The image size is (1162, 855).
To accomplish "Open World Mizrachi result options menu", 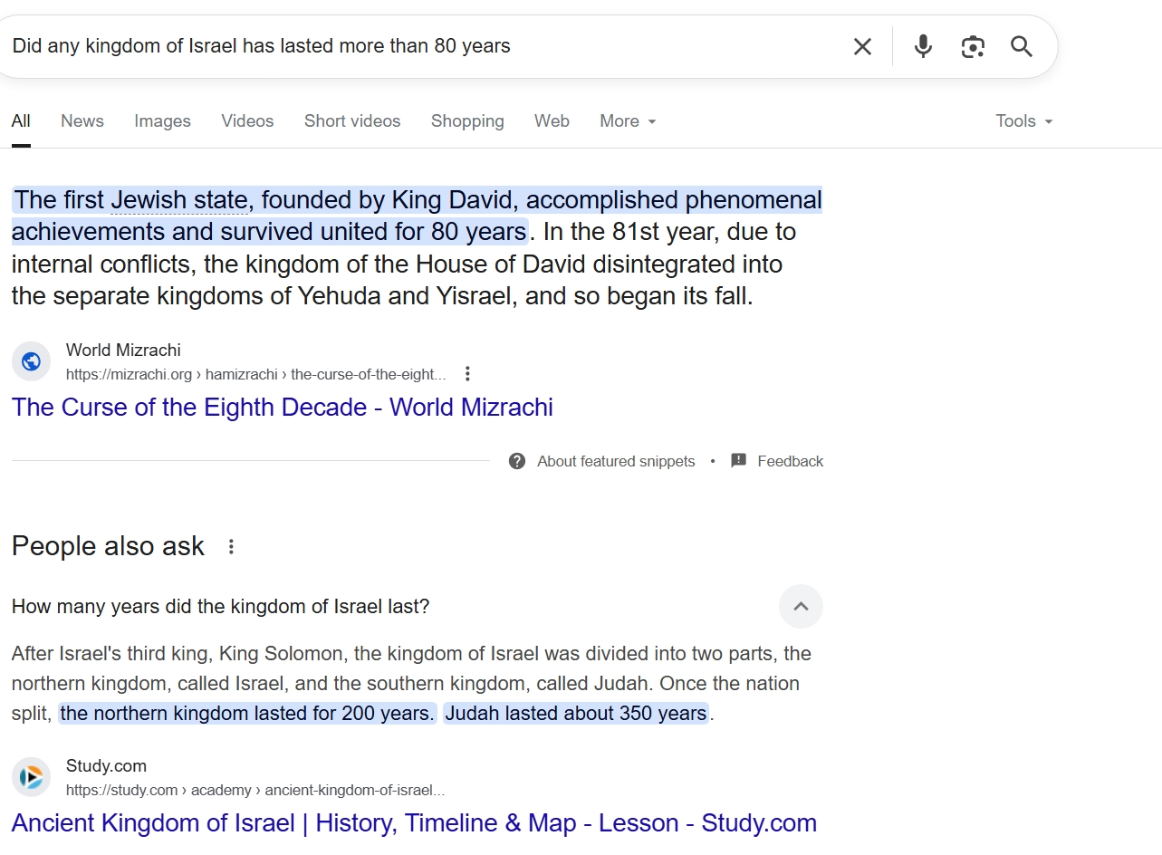I will point(467,374).
